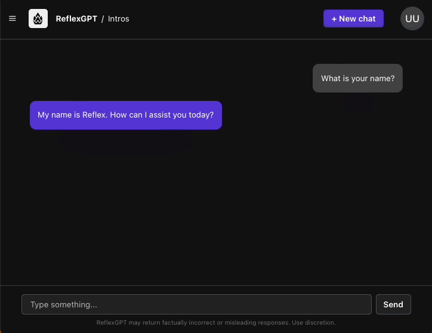Select the "What is your name?" message bubble

pos(357,78)
